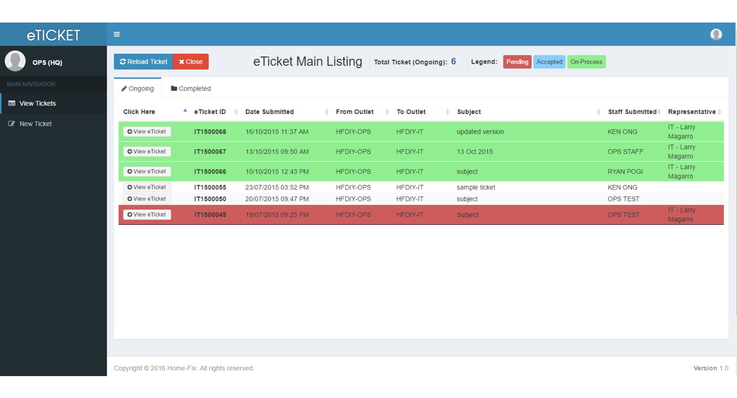Click the pencil icon on the Ongoing tab
The width and height of the screenshot is (737, 398).
pyautogui.click(x=125, y=88)
